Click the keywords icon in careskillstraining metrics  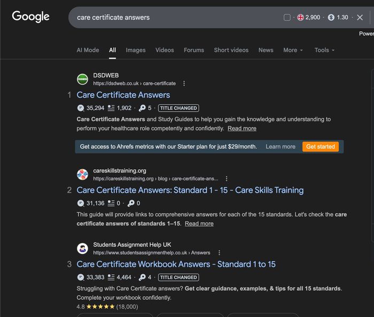[x=131, y=203]
